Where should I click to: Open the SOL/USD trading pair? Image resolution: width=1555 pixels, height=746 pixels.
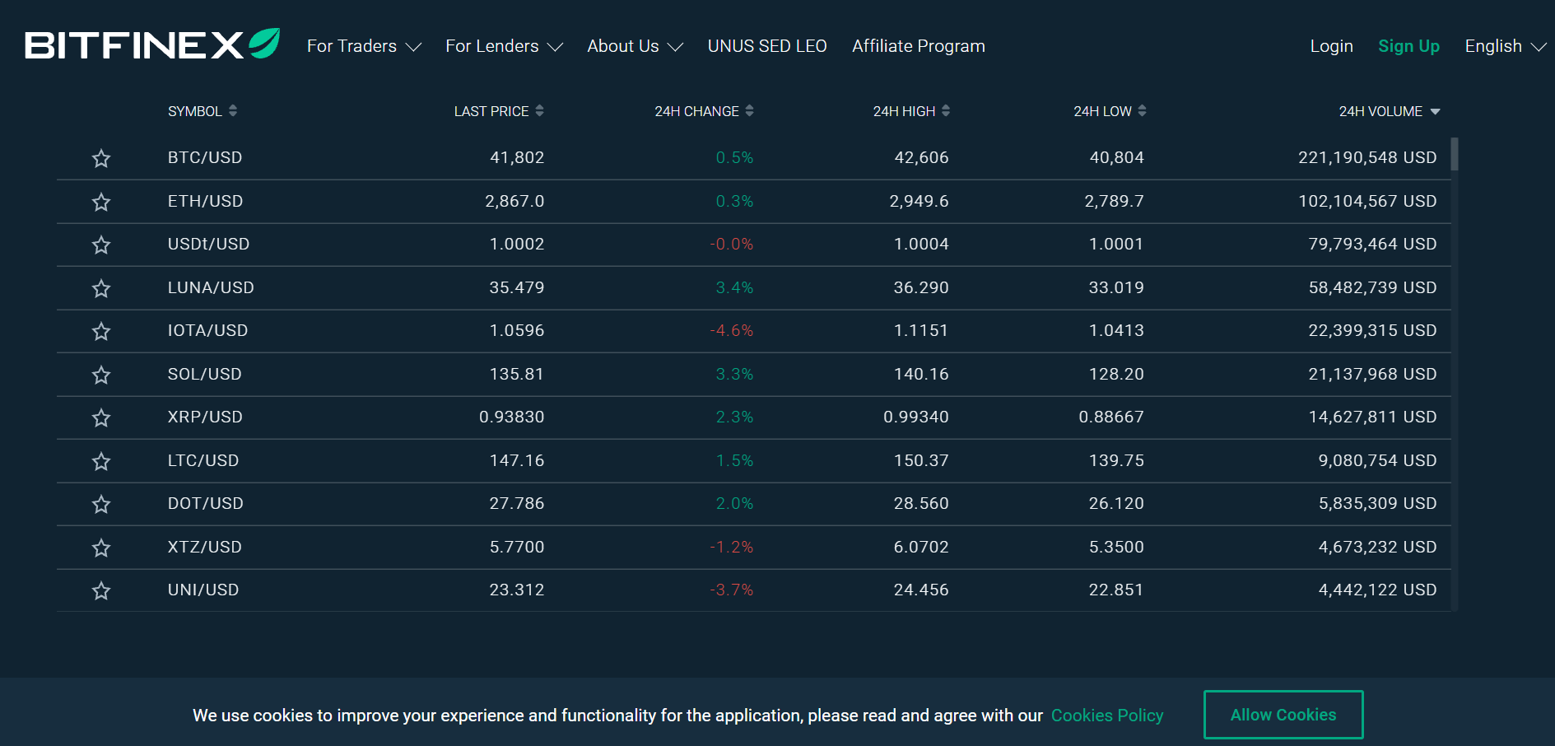coord(204,374)
